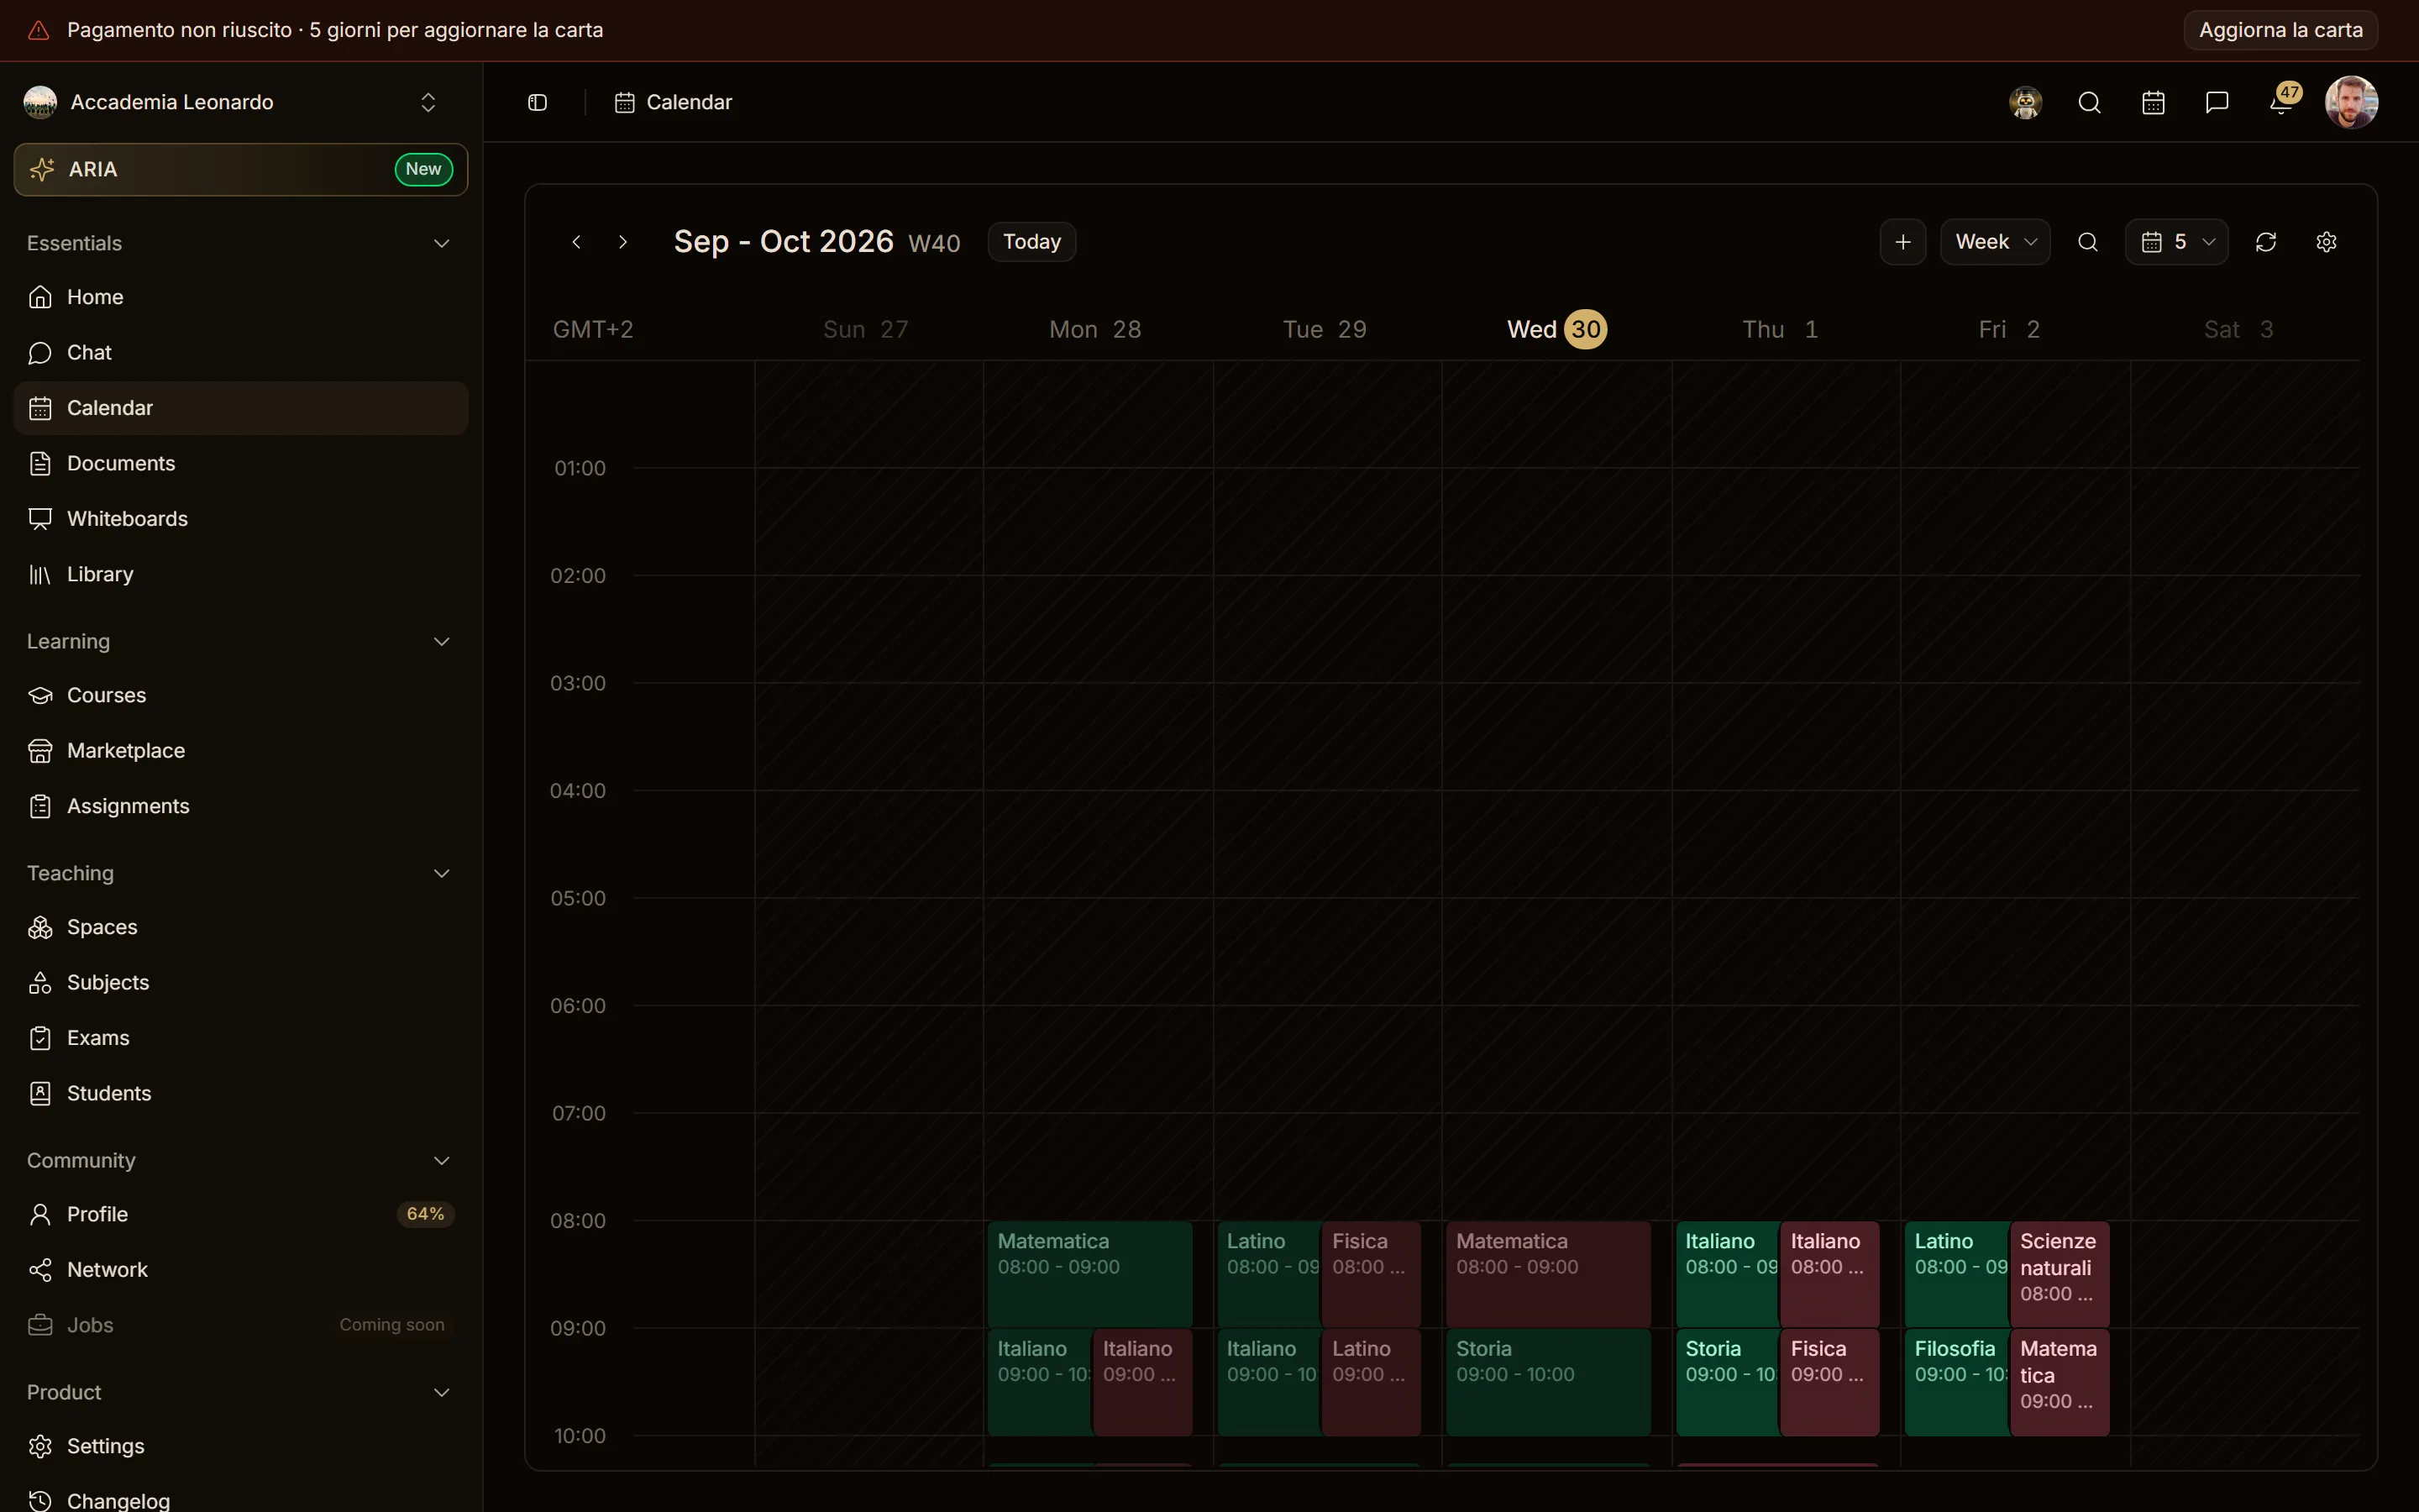Open Assignments in the sidebar
This screenshot has width=2419, height=1512.
tap(241, 806)
